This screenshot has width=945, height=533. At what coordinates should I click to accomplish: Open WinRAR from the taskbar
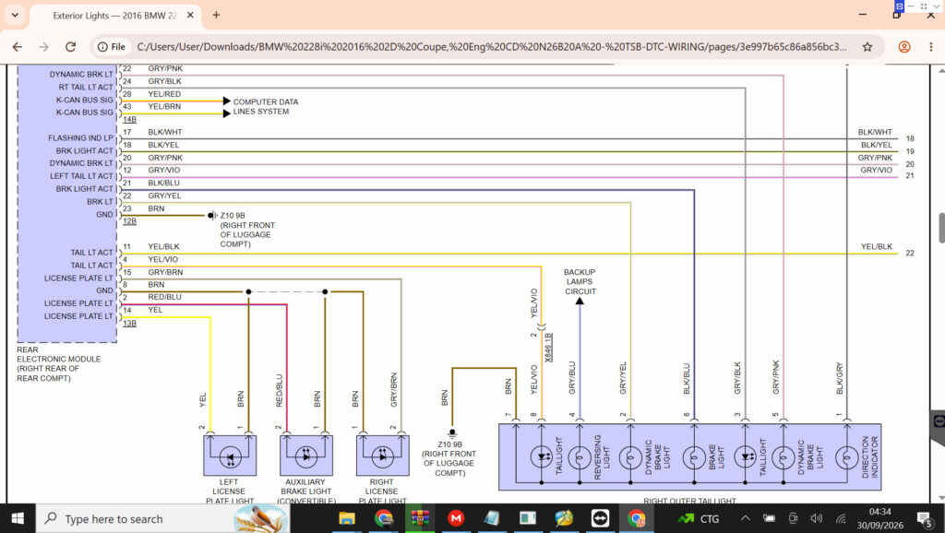(x=420, y=518)
